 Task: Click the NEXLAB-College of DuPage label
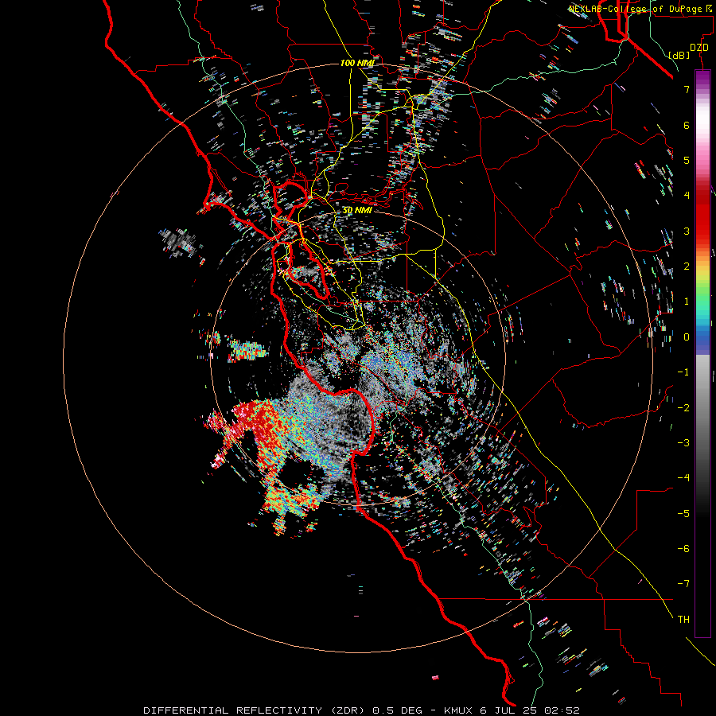tap(640, 9)
